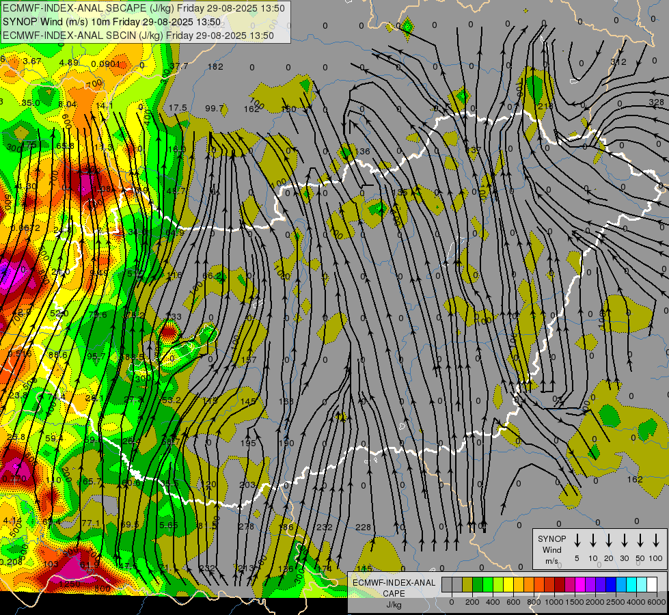This screenshot has height=615, width=669.
Task: Click the map value 195
Action: [248, 443]
